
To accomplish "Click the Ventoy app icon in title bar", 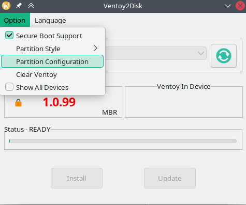I will 6,6.
